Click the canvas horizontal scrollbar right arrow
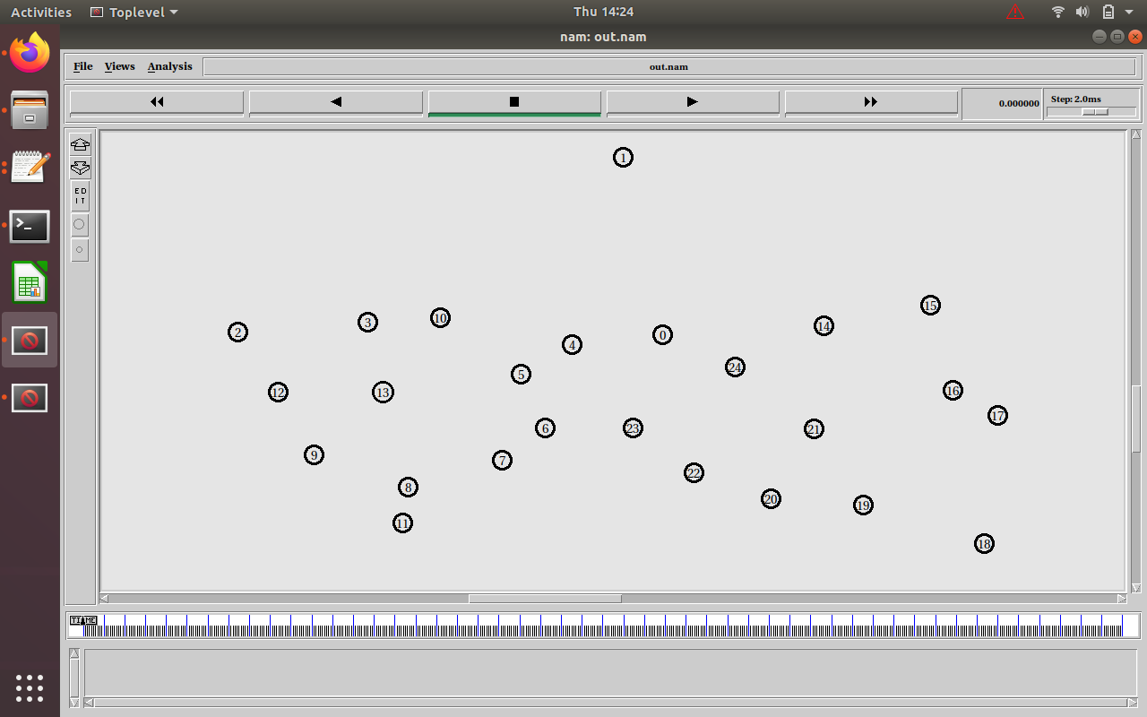Image resolution: width=1147 pixels, height=717 pixels. [1122, 599]
